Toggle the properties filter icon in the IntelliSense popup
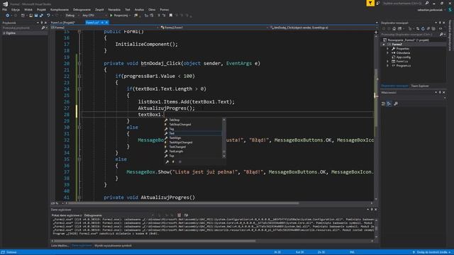This screenshot has height=255, width=454. point(167,162)
